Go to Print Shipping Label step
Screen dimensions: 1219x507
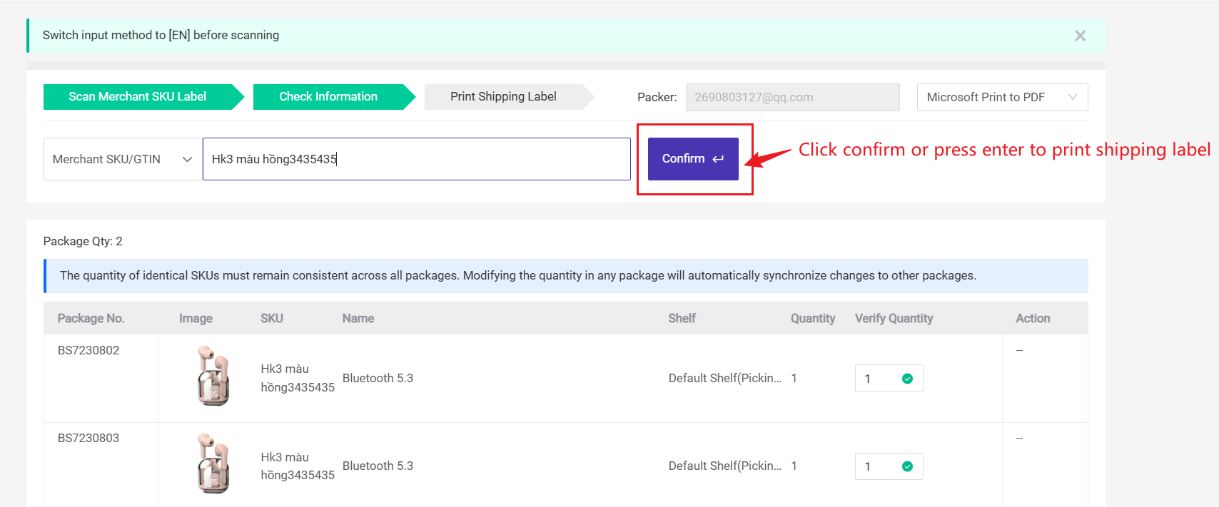(x=509, y=97)
